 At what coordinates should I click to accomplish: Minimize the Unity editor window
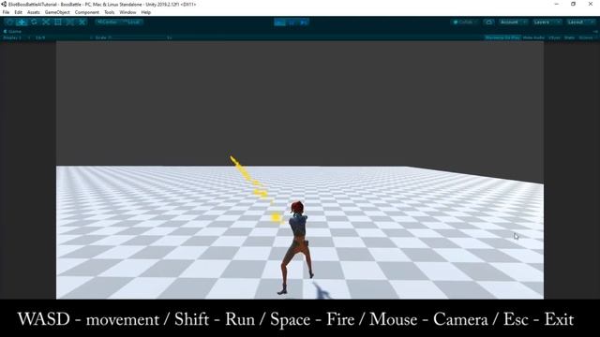point(556,4)
